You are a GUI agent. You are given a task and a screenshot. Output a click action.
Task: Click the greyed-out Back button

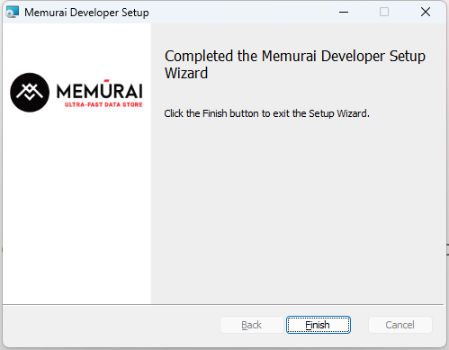coord(252,325)
